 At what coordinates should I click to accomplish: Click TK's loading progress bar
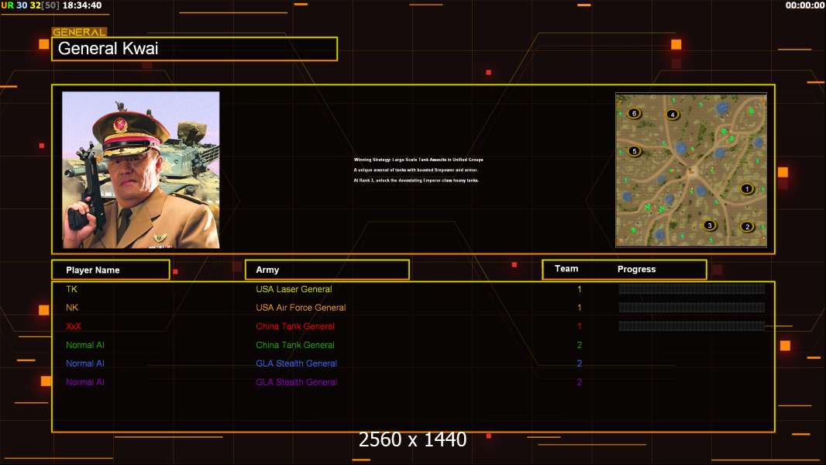coord(691,289)
